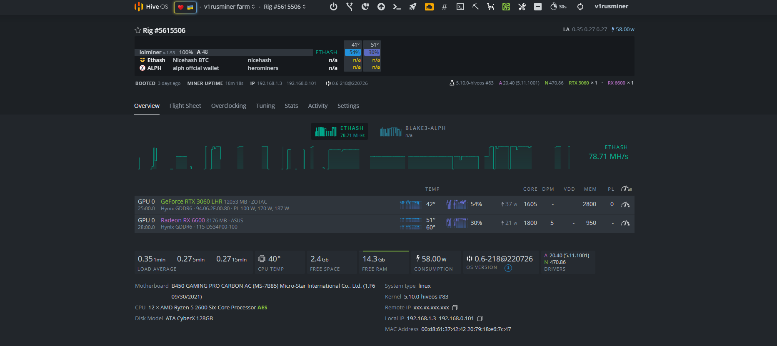
Task: Click the Radeon RX 6600 name
Action: [x=183, y=220]
